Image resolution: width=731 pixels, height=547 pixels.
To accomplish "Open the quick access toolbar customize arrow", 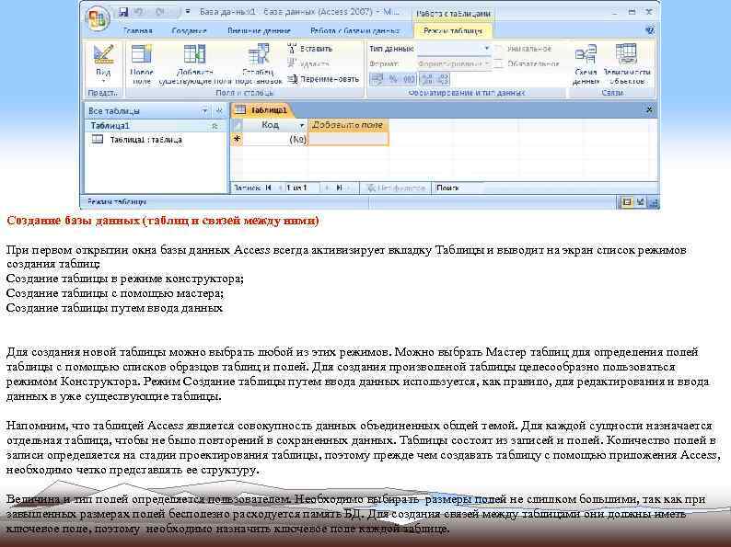I will point(188,12).
